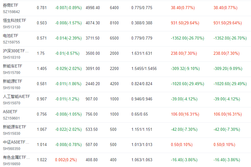Open the 新能车ETF fund name
This screenshot has height=167, width=251.
13,66
